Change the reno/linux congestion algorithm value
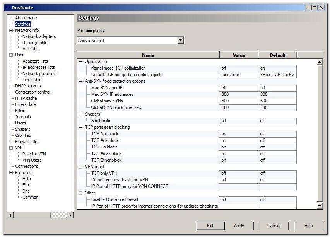 coord(238,75)
